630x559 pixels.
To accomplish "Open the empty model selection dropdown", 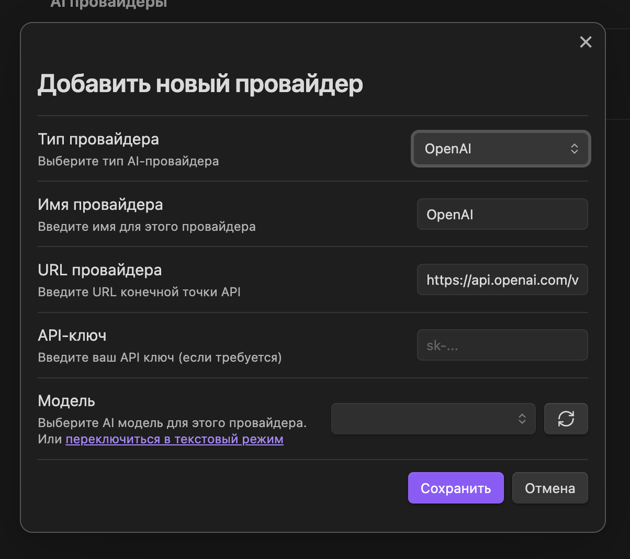I will 433,419.
